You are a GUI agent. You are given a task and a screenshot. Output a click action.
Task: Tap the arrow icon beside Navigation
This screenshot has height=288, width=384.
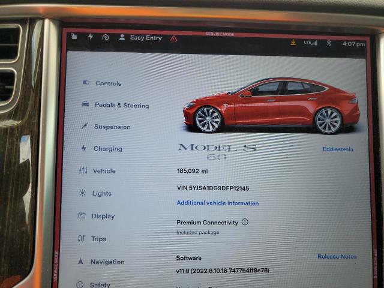coord(80,262)
